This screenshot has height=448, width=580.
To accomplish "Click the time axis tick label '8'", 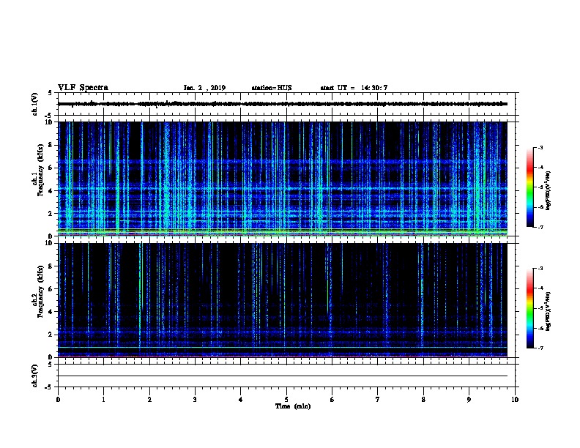I will pyautogui.click(x=423, y=400).
